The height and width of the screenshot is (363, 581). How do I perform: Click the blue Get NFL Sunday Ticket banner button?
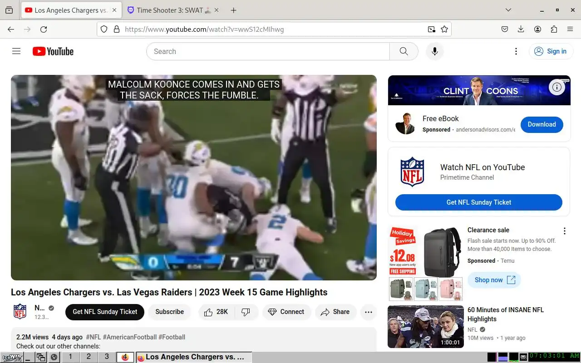(479, 202)
